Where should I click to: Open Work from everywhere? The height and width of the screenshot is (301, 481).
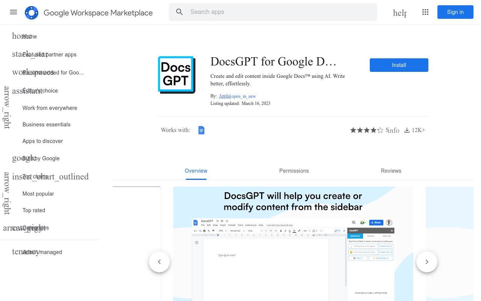pos(50,108)
